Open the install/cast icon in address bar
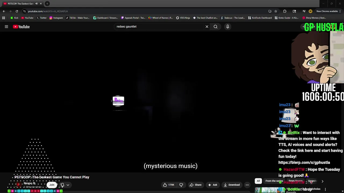Viewport: 344px width, 193px height. point(270,11)
